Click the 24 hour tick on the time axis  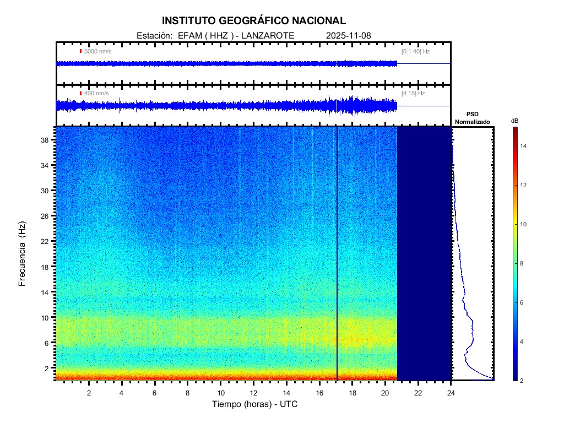pos(451,393)
